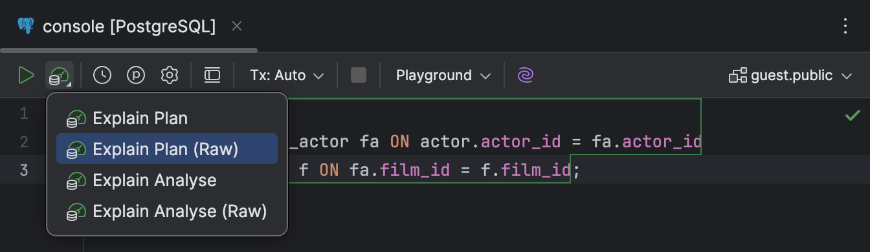Select the console [PostgreSQL] tab
This screenshot has height=252, width=870.
pos(129,26)
